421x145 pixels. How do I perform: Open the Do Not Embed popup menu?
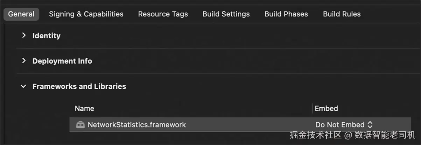point(344,125)
